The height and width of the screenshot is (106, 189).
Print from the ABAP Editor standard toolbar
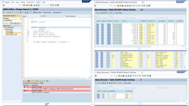[34, 5]
